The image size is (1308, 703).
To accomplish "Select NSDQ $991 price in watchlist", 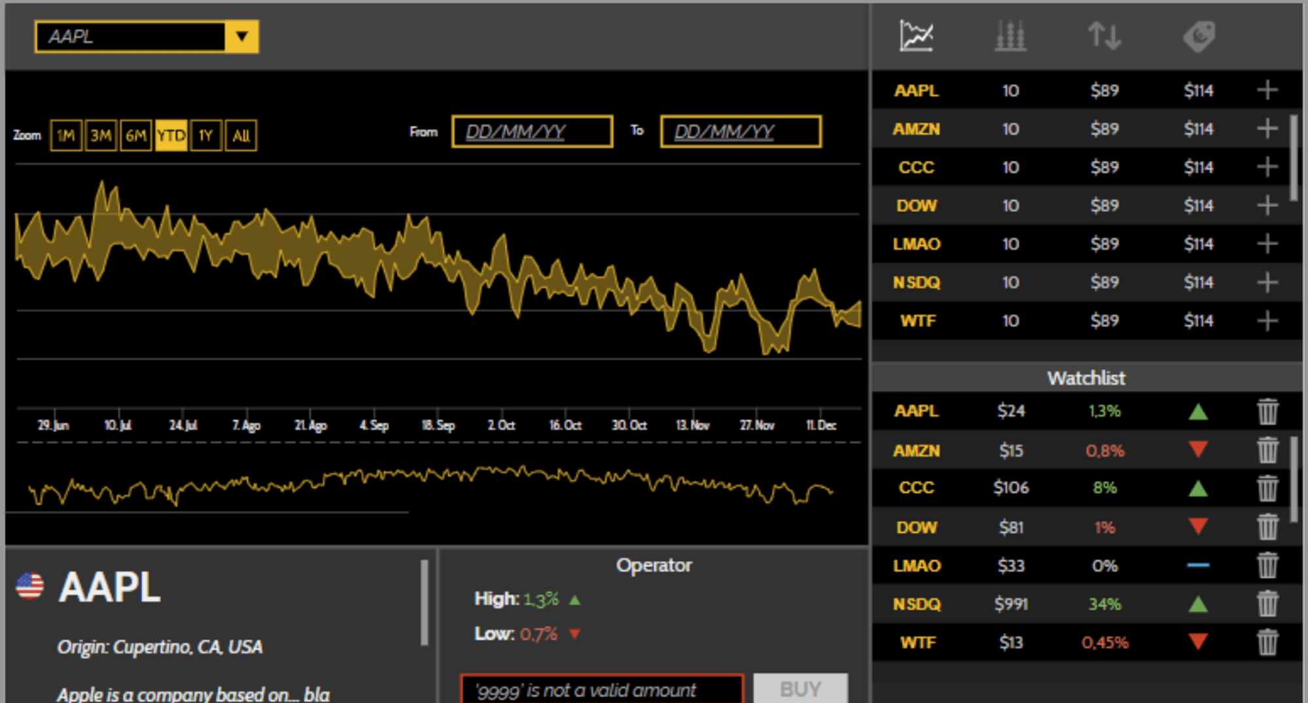I will [x=1011, y=604].
